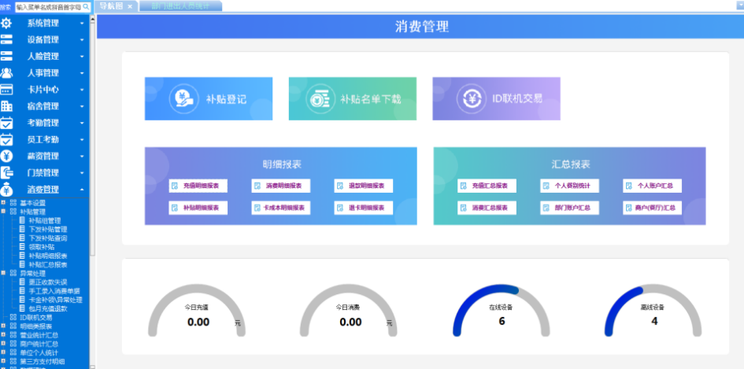Screen dimensions: 744x369
Task: Click the 宿舍管理 building icon
Action: pyautogui.click(x=6, y=105)
